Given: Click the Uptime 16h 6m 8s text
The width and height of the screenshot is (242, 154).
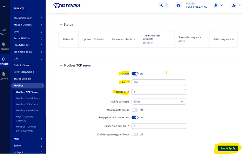Looking at the screenshot, I should pyautogui.click(x=93, y=40).
